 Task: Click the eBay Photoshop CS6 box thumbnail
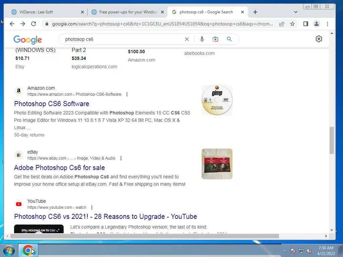217,164
